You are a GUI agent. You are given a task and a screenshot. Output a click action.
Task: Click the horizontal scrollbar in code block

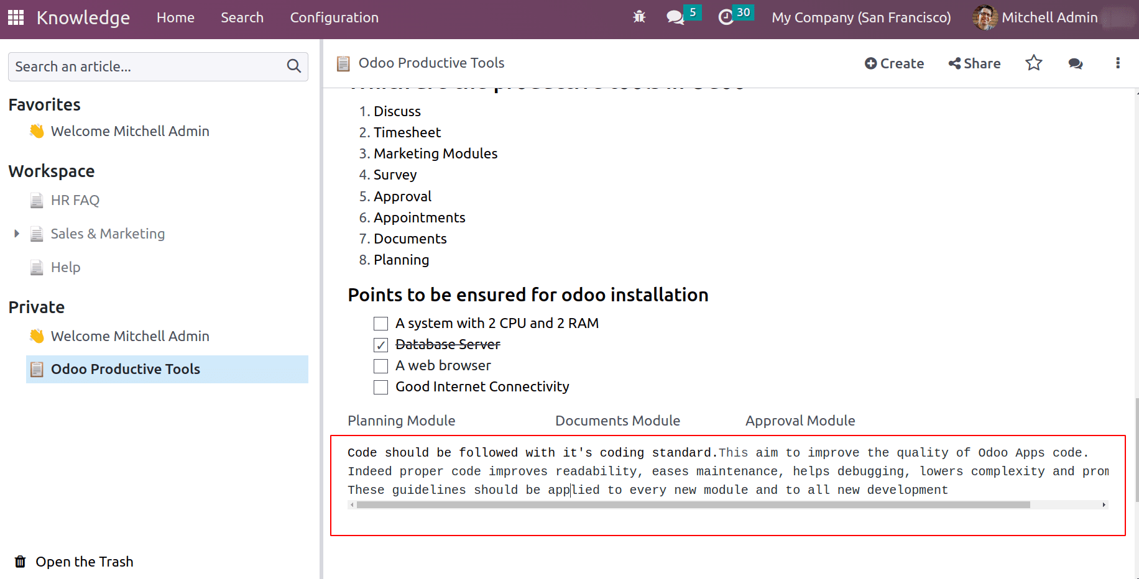pos(693,504)
